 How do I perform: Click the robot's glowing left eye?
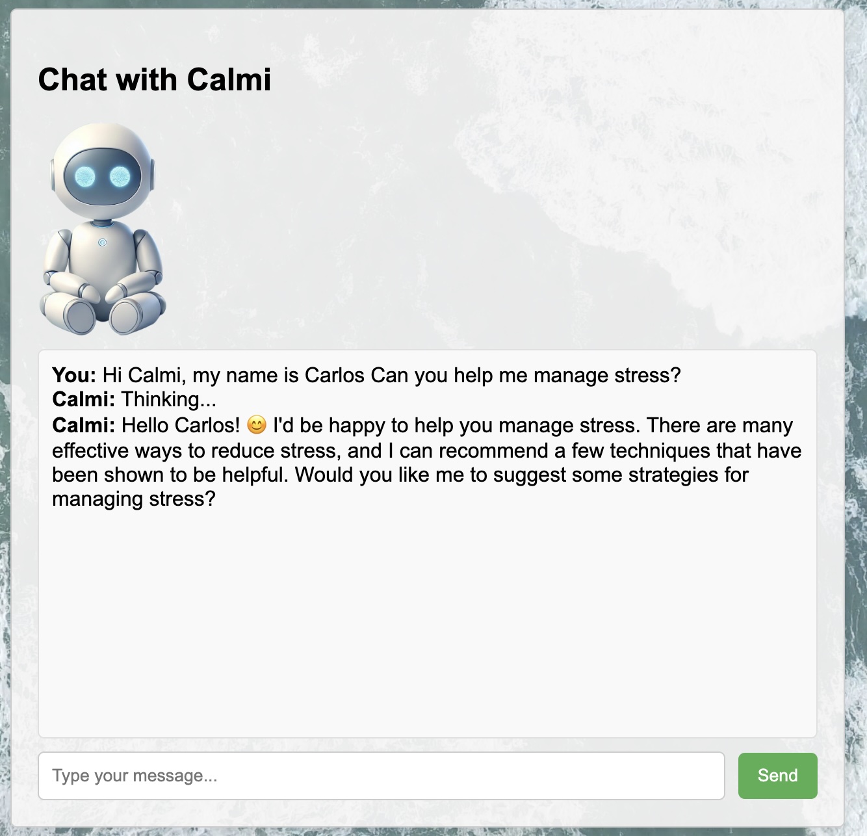(84, 176)
